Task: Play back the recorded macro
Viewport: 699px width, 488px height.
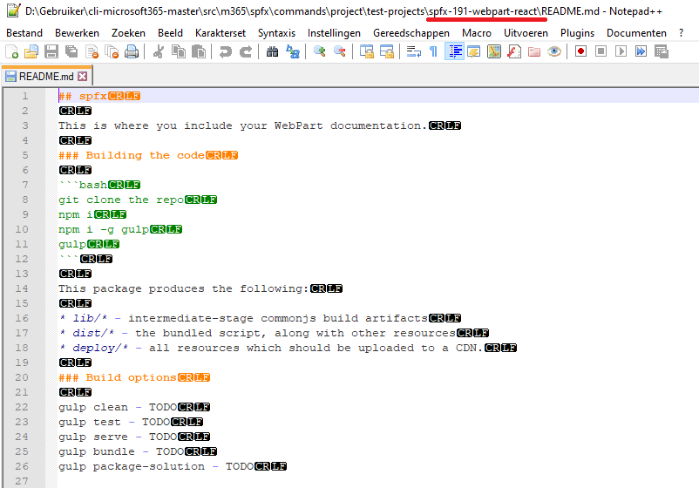Action: coord(621,51)
